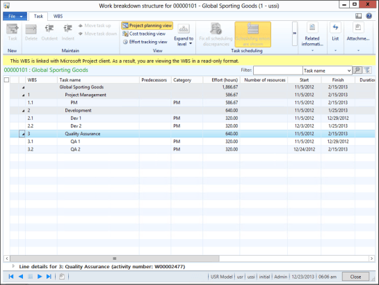The width and height of the screenshot is (379, 285).
Task: Switch to the Task tab
Action: (38, 16)
